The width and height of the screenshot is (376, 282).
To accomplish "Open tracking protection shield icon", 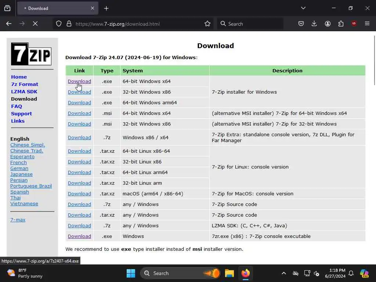I will (59, 23).
